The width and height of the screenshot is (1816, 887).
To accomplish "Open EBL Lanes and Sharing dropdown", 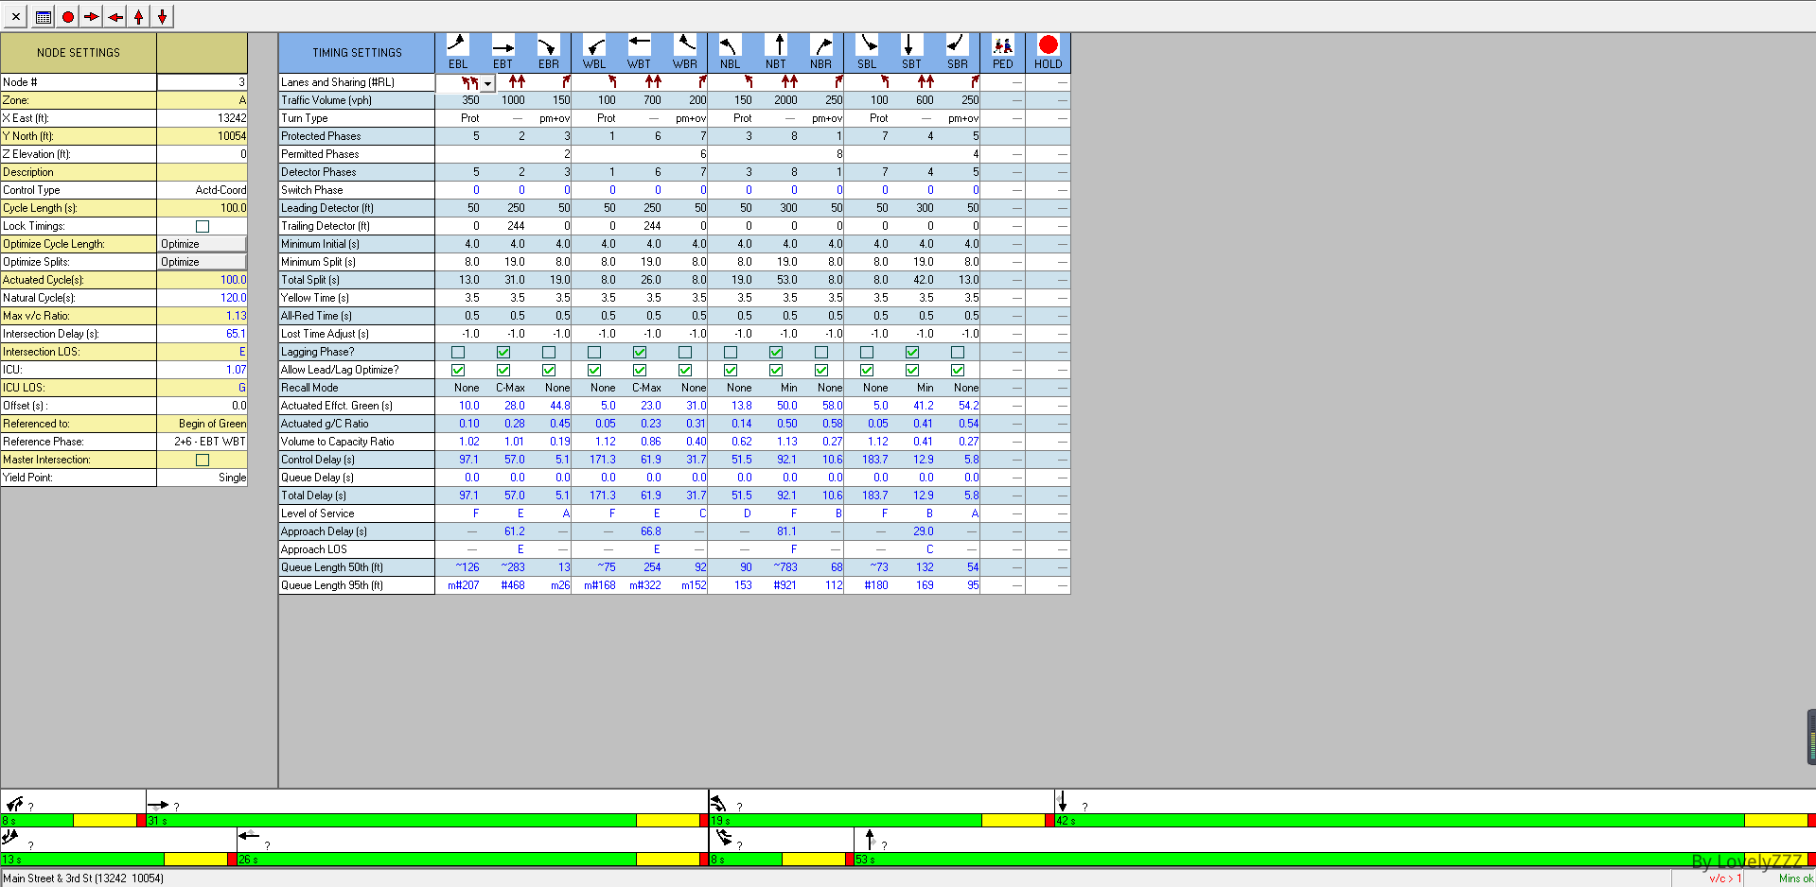I will click(x=487, y=83).
